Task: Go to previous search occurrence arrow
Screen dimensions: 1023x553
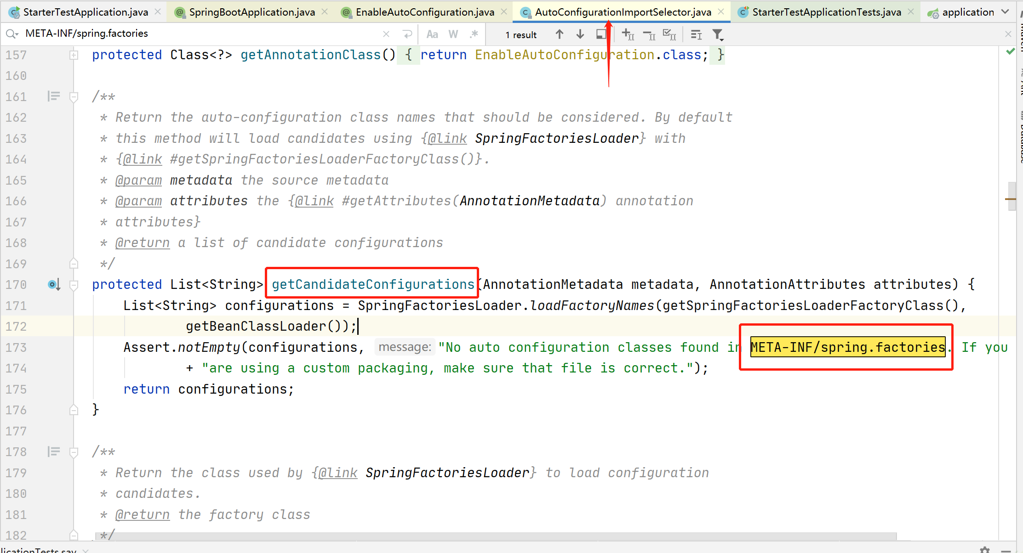Action: click(x=559, y=34)
